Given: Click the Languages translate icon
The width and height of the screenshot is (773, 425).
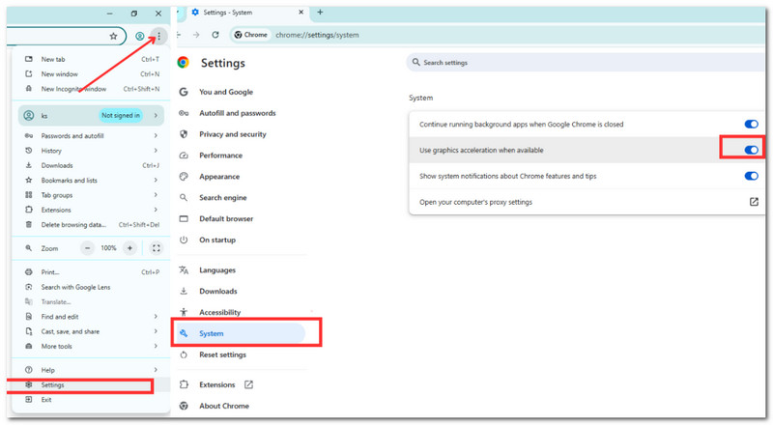Looking at the screenshot, I should (x=184, y=270).
